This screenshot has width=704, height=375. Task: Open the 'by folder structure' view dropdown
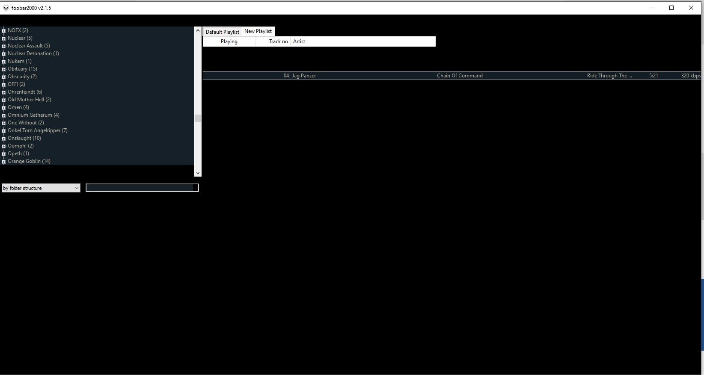click(41, 188)
